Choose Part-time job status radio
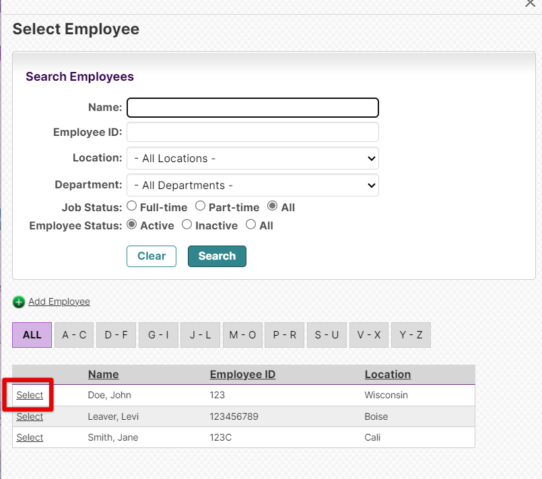The width and height of the screenshot is (542, 479). tap(200, 206)
